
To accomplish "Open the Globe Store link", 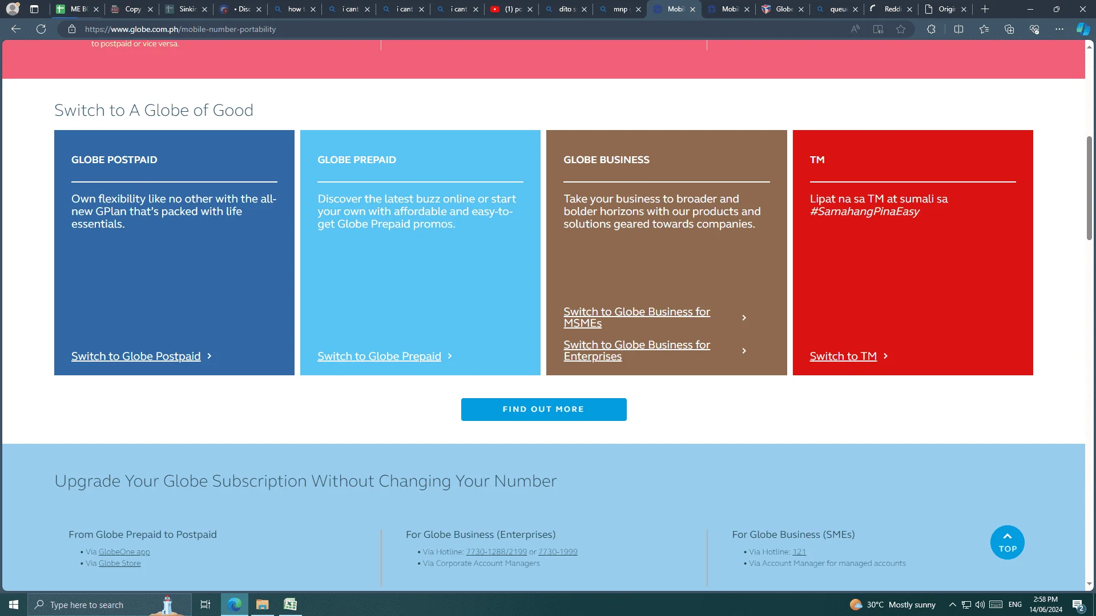I will [x=120, y=563].
